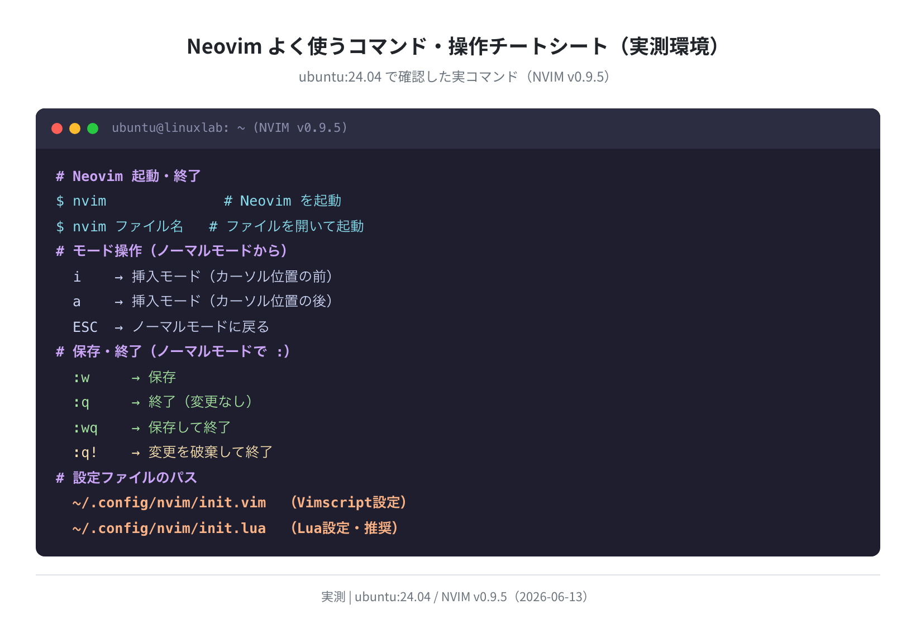
Task: Click the yellow minimize dot in terminal header
Action: coord(75,129)
